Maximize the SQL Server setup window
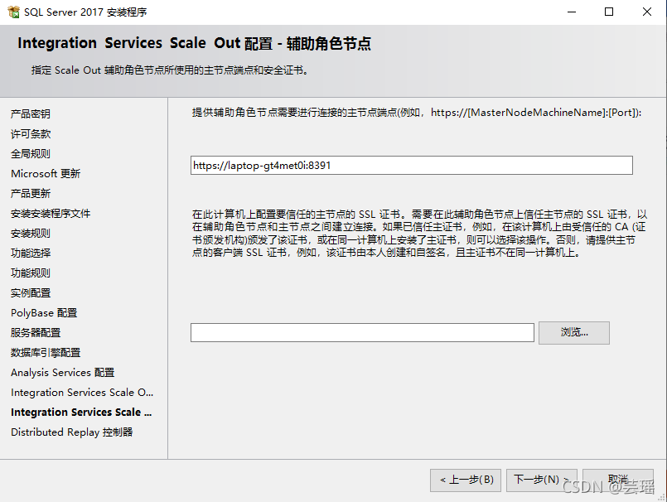 coord(609,12)
